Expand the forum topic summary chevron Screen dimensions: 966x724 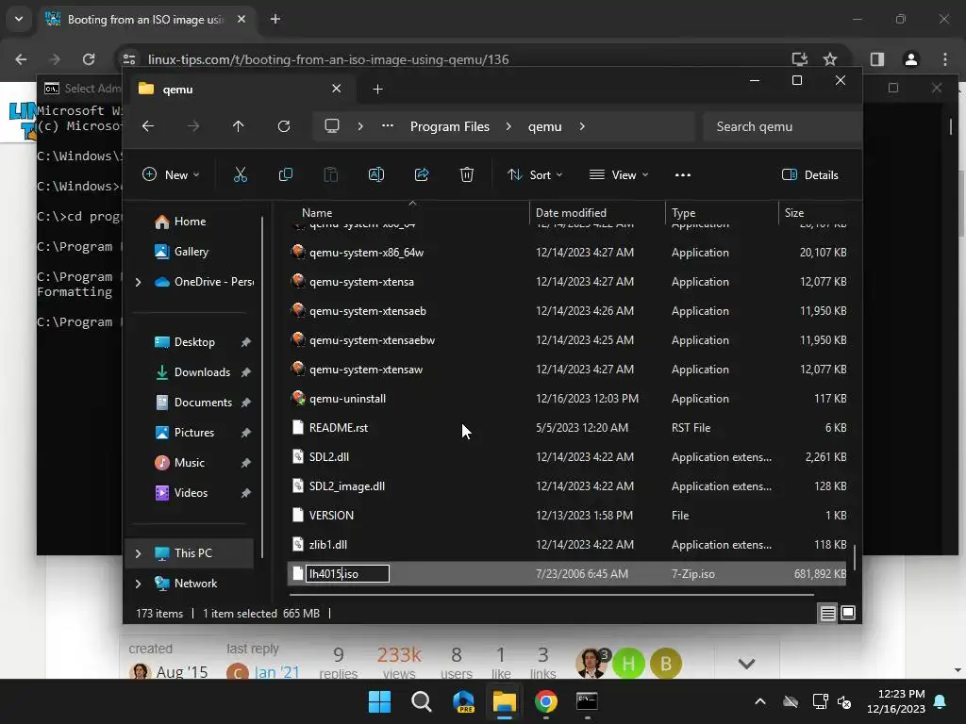tap(747, 664)
